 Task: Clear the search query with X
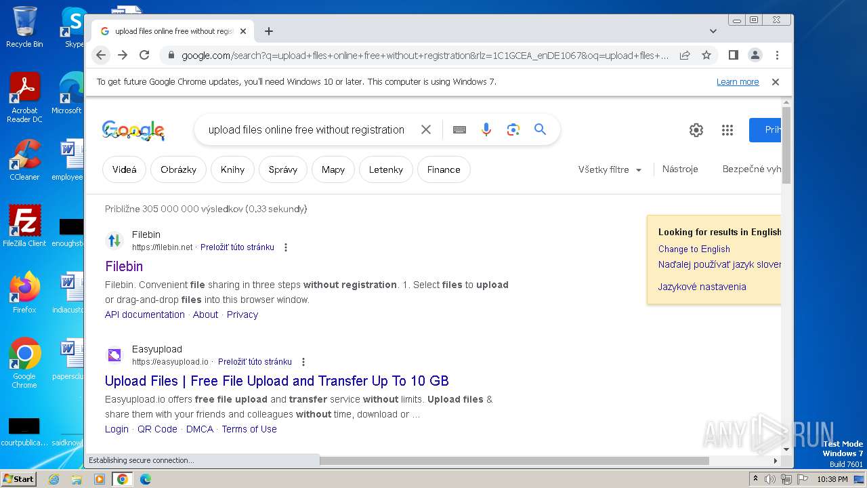coord(426,129)
